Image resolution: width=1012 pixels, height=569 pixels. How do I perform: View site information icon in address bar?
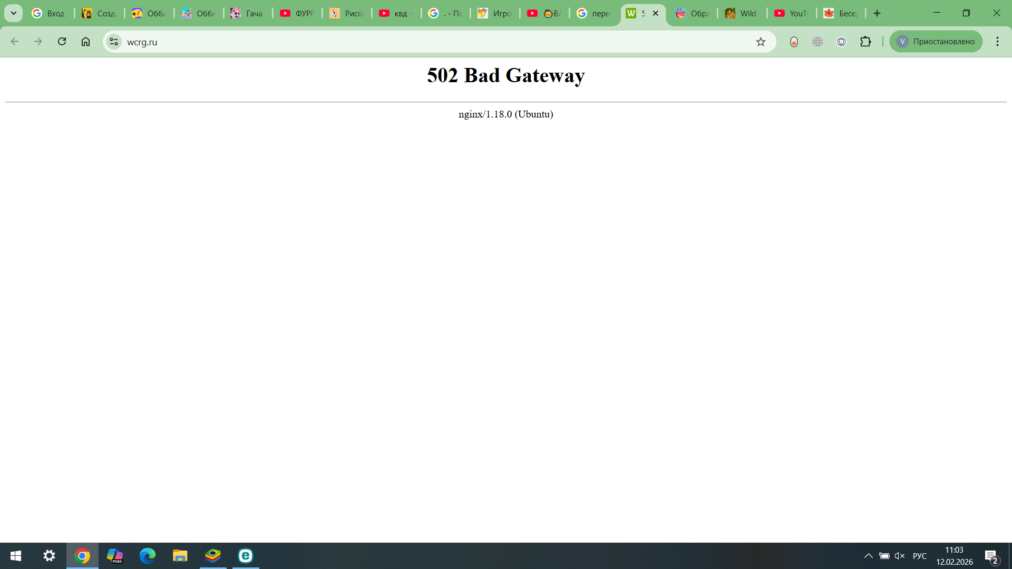114,42
